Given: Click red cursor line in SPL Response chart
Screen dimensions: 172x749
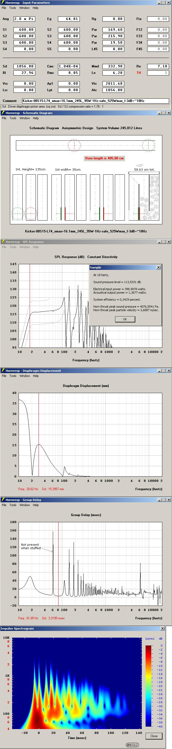Looking at the screenshot, I should tap(30, 305).
